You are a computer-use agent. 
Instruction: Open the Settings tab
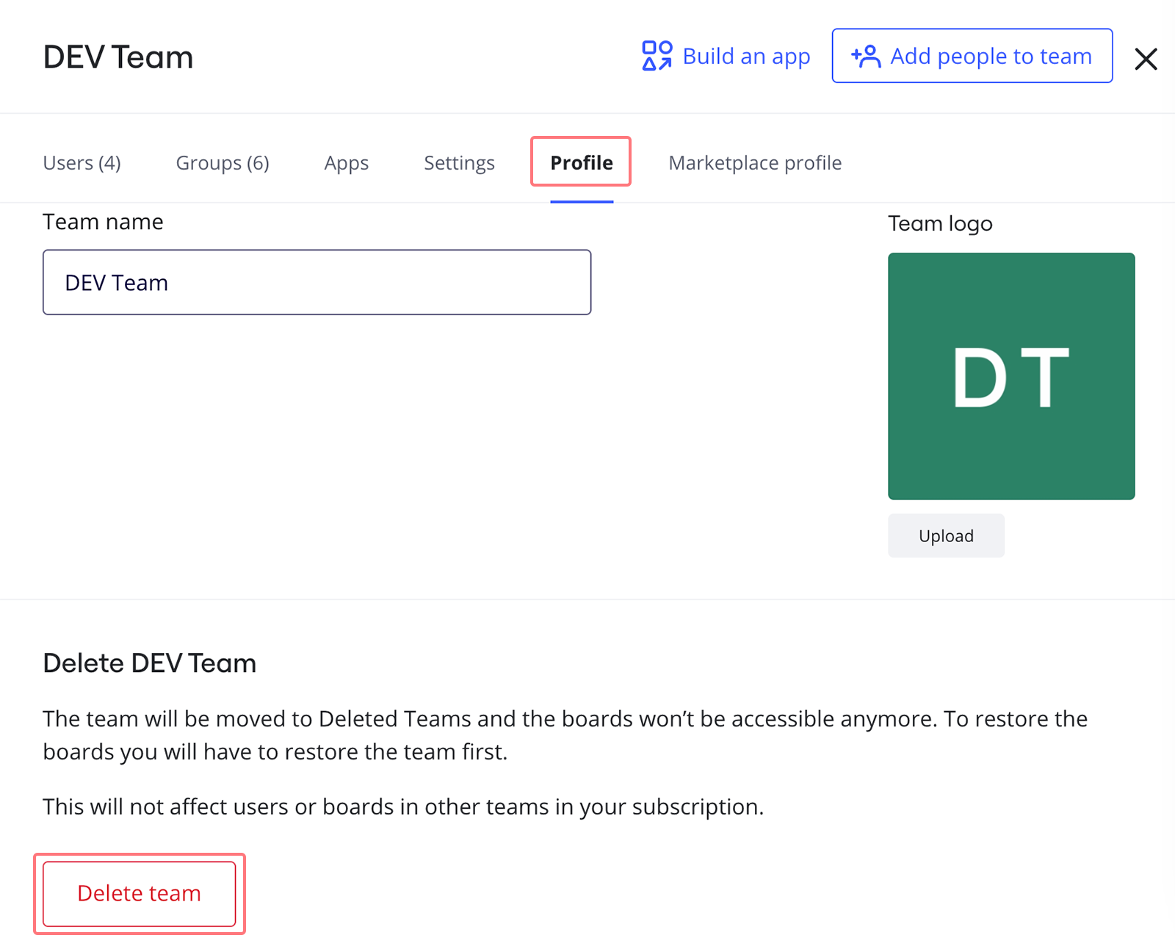(459, 162)
